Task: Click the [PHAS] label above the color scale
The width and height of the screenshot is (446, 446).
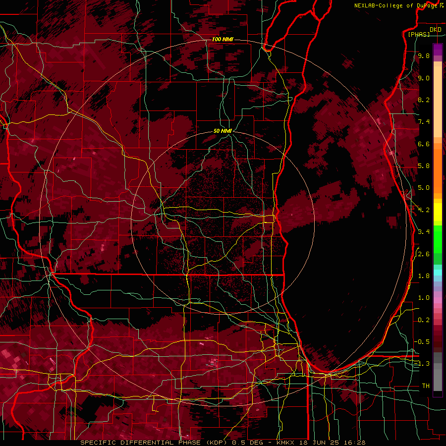Action: 419,34
